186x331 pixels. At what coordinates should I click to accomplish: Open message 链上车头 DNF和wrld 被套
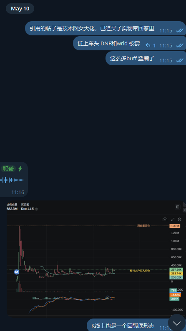[x=130, y=43]
